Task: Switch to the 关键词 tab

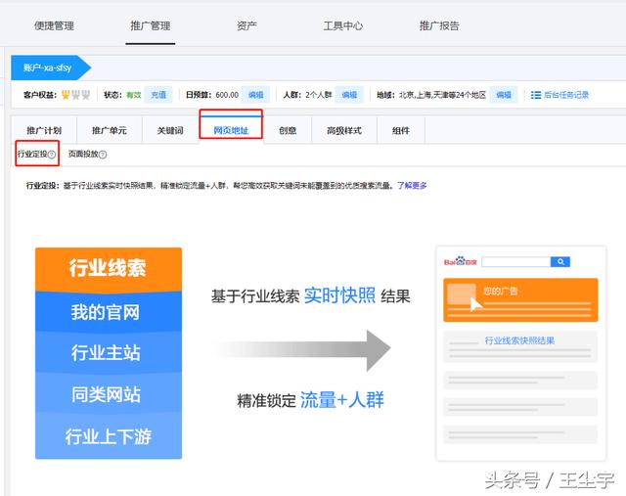Action: [x=170, y=130]
